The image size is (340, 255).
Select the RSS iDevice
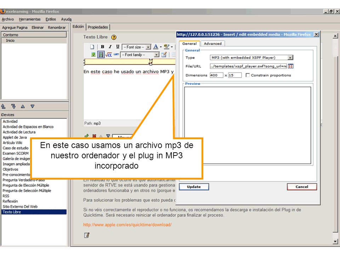[6, 196]
